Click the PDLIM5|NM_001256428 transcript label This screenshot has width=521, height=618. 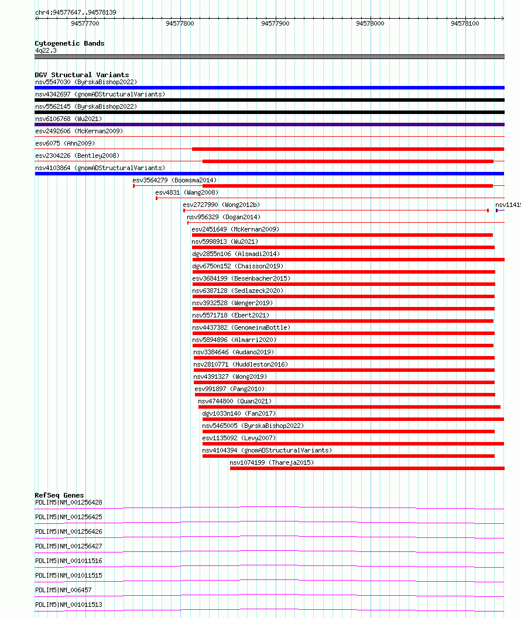pyautogui.click(x=68, y=502)
